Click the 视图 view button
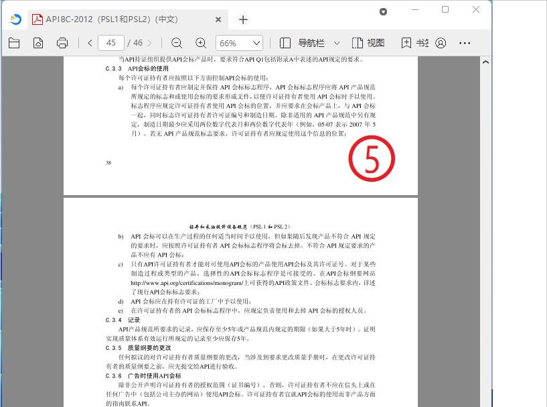 pyautogui.click(x=368, y=43)
